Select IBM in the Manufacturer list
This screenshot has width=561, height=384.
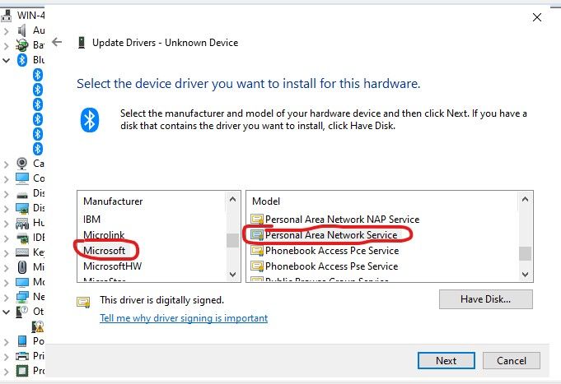coord(92,219)
